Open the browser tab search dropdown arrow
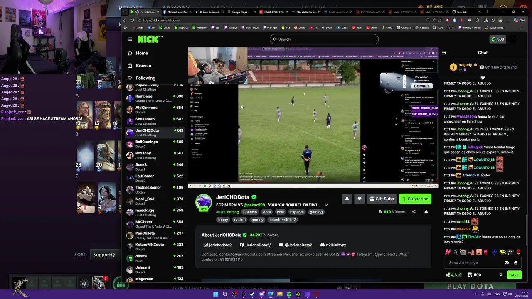The width and height of the screenshot is (532, 299). 125,12
